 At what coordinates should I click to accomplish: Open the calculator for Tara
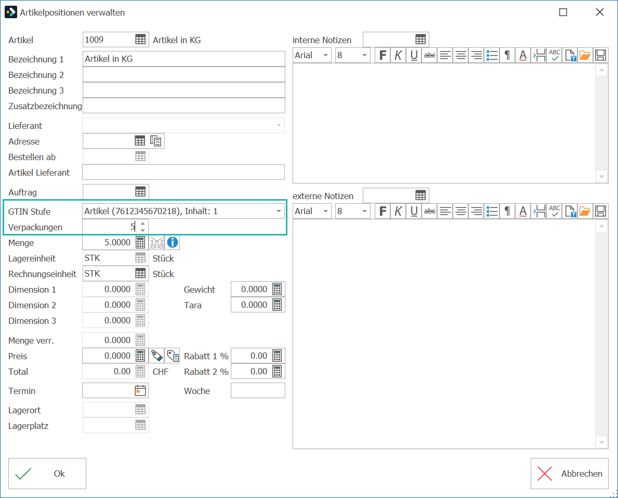pyautogui.click(x=277, y=305)
